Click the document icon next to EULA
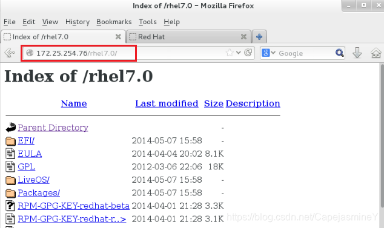The width and height of the screenshot is (384, 228). click(x=10, y=154)
